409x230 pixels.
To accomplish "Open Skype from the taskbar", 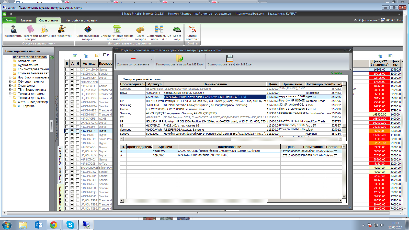I will 70,225.
